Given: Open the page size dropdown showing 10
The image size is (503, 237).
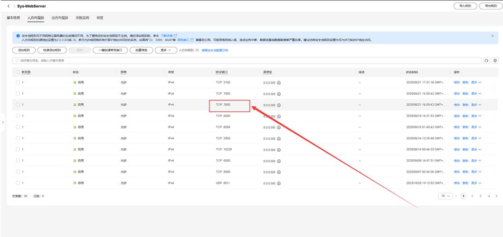Looking at the screenshot, I should pos(445,196).
